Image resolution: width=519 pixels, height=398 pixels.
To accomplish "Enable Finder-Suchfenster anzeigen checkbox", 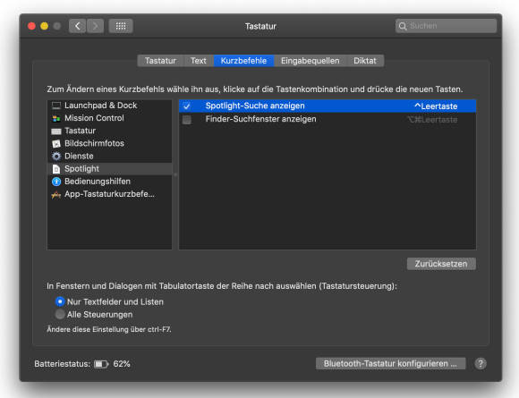I will pyautogui.click(x=187, y=120).
